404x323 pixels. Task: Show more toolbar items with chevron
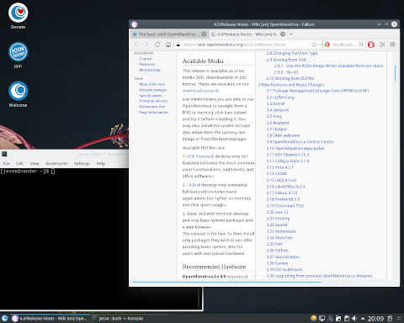click(x=382, y=45)
